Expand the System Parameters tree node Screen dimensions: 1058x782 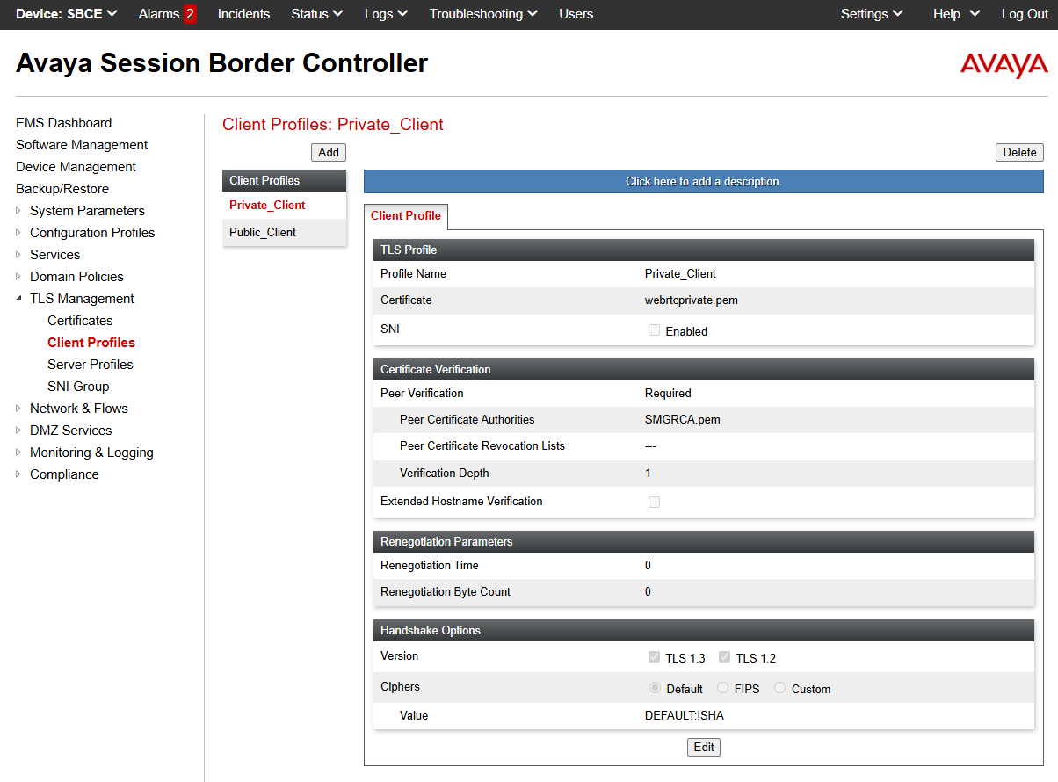tap(20, 211)
